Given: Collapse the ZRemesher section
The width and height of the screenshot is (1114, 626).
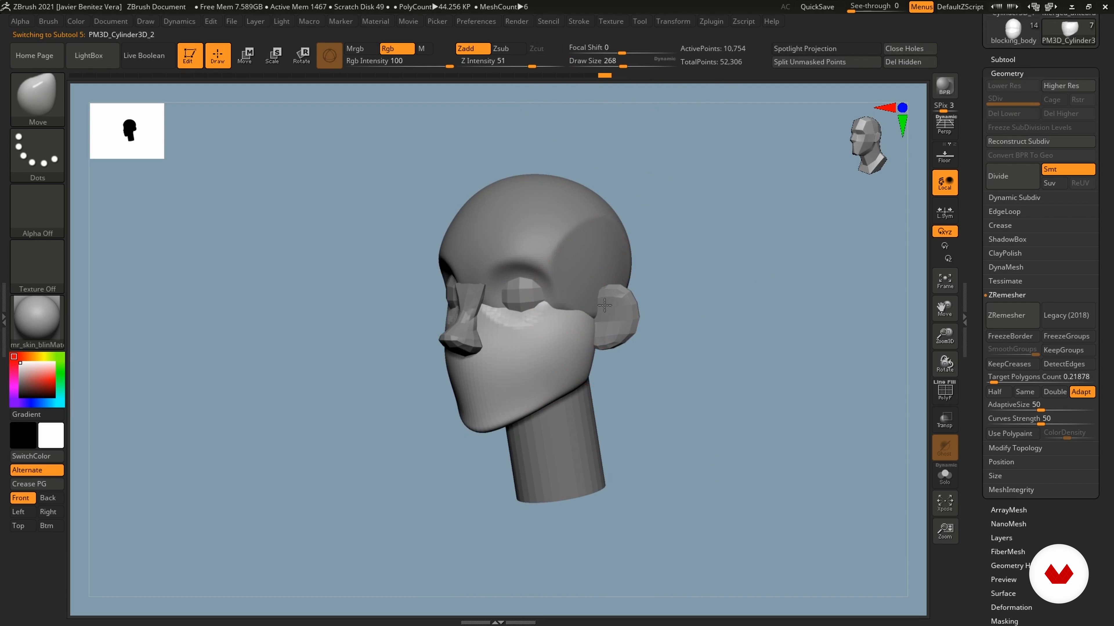Looking at the screenshot, I should (x=1007, y=295).
